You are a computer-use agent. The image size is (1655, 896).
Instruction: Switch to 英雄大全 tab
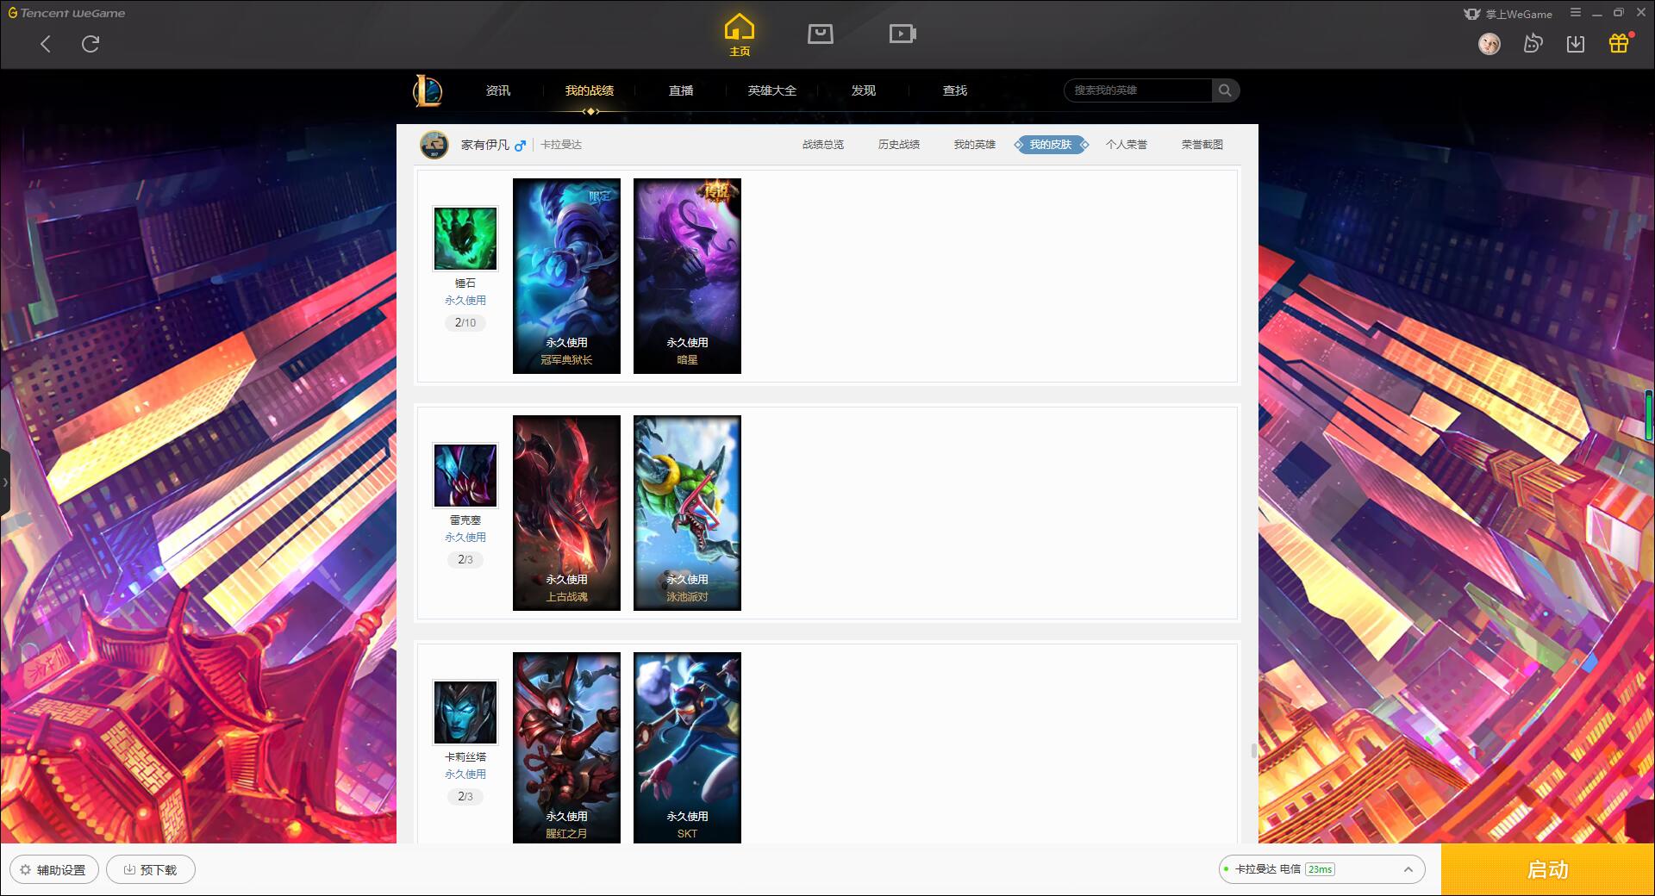(772, 90)
